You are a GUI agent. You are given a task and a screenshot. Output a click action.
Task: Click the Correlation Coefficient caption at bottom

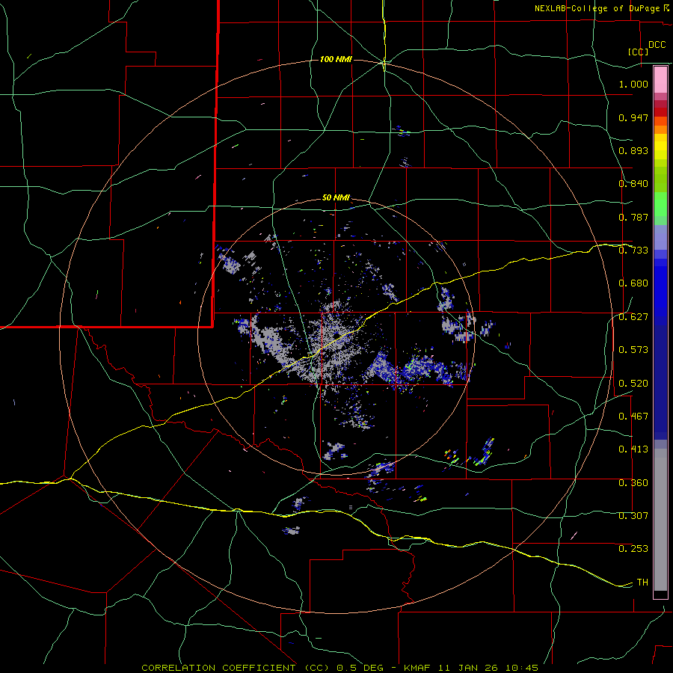pos(339,668)
